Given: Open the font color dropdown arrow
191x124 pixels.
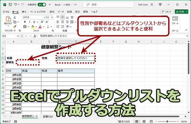Looking at the screenshot, I should 43,27.
